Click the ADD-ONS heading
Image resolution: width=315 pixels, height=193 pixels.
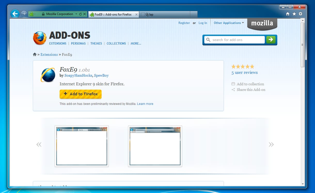(70, 35)
